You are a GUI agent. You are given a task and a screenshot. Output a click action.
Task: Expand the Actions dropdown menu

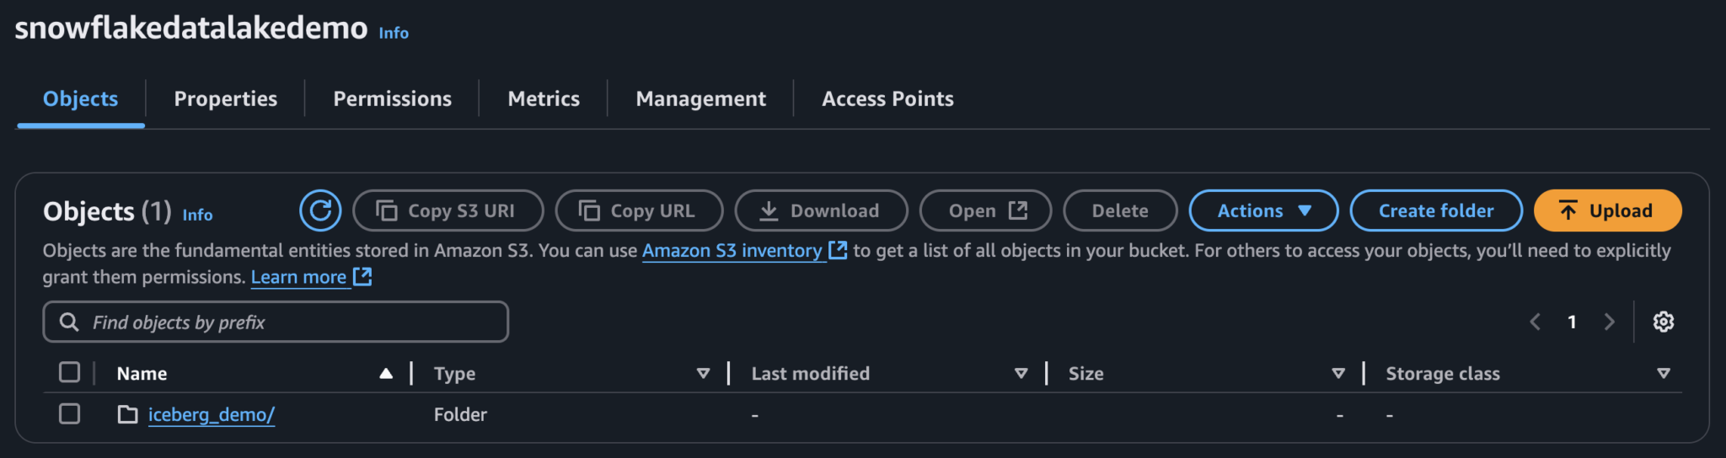(x=1262, y=210)
